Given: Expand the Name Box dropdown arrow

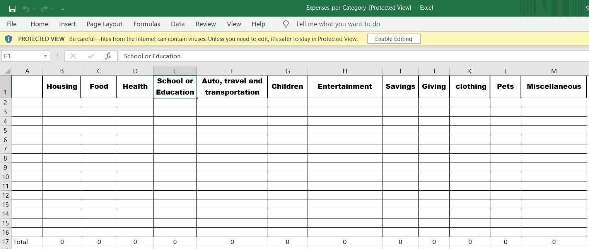Looking at the screenshot, I should [45, 56].
